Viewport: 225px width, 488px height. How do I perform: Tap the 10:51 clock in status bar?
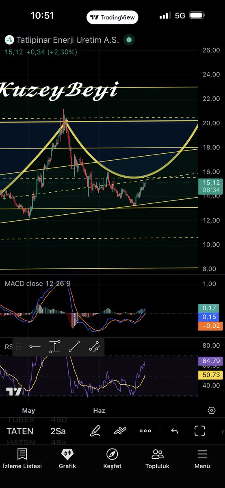(42, 15)
